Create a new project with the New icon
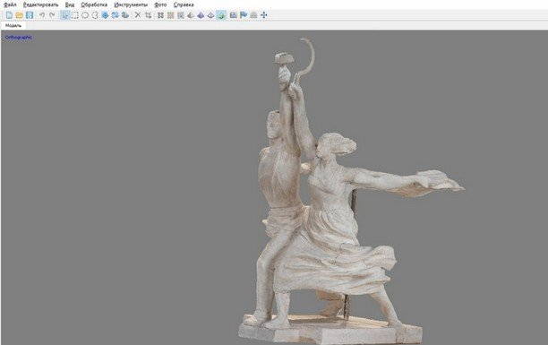The width and height of the screenshot is (548, 345). [10, 15]
